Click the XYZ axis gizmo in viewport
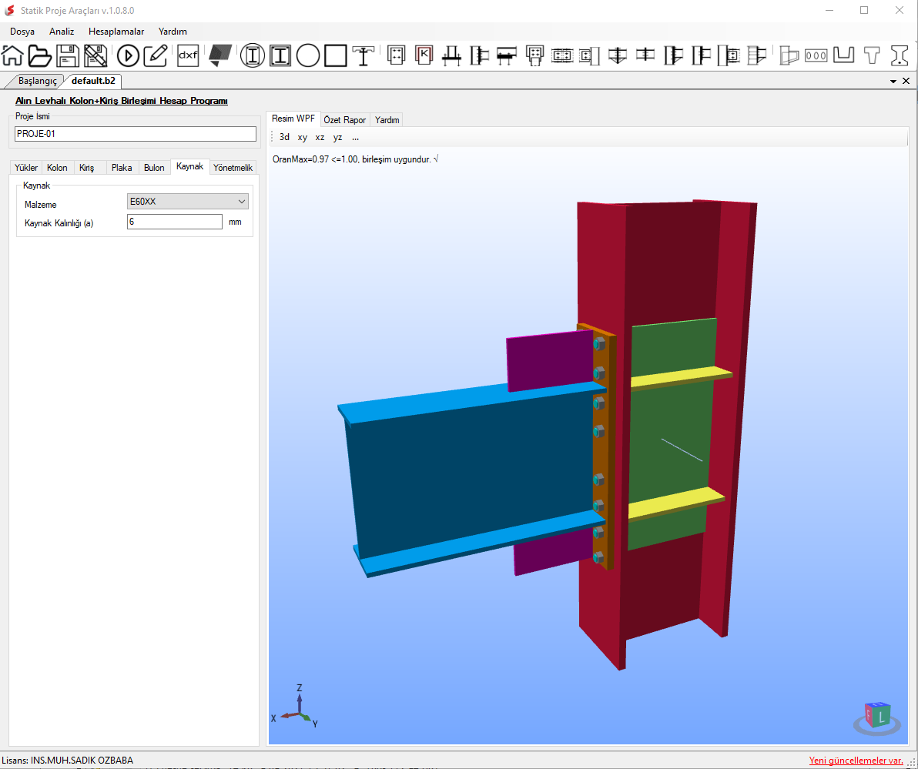The image size is (918, 769). (297, 707)
